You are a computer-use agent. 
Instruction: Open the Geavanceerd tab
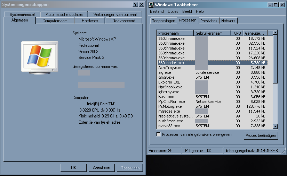pyautogui.click(x=124, y=21)
